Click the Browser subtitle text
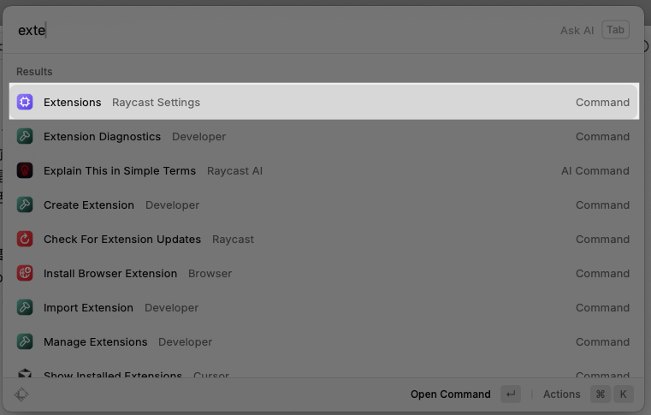This screenshot has height=415, width=651. pyautogui.click(x=210, y=273)
